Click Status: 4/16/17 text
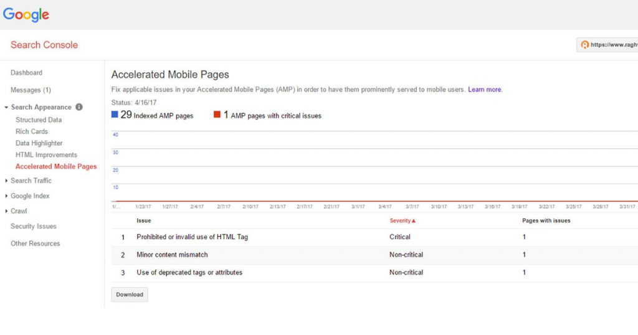Screen dimensions: 638x335 tap(134, 103)
